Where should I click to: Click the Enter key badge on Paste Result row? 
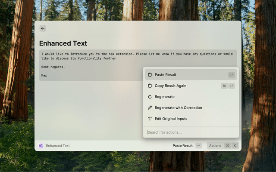tap(232, 75)
